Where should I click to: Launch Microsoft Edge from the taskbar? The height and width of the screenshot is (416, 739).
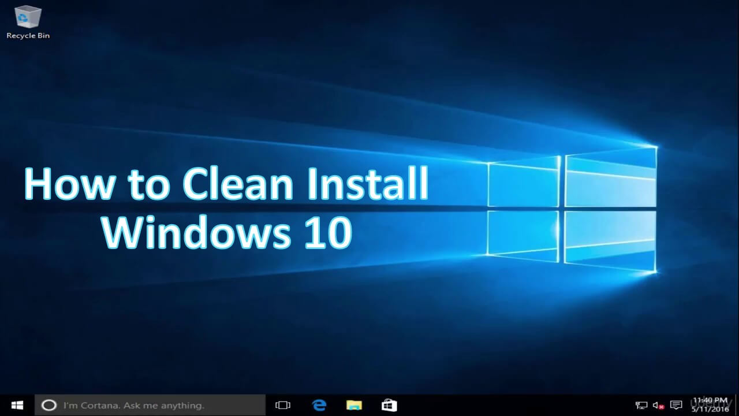point(319,405)
